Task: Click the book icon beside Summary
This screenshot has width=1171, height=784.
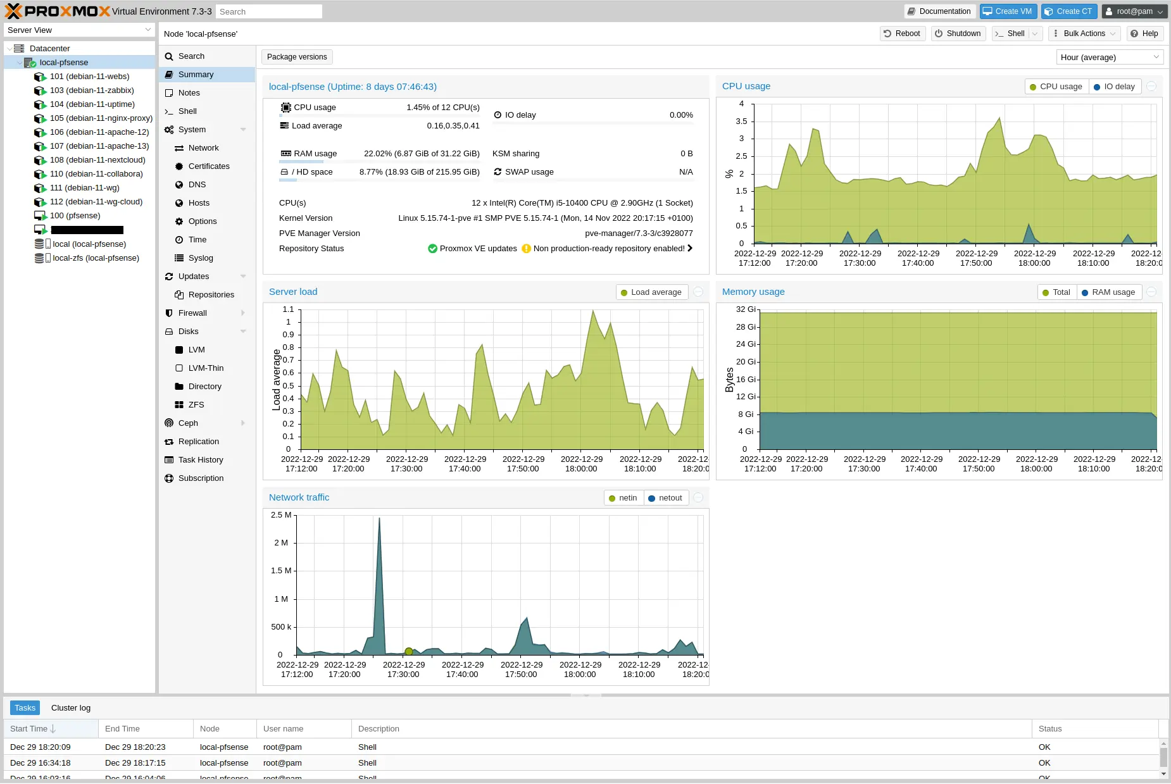Action: coord(169,75)
